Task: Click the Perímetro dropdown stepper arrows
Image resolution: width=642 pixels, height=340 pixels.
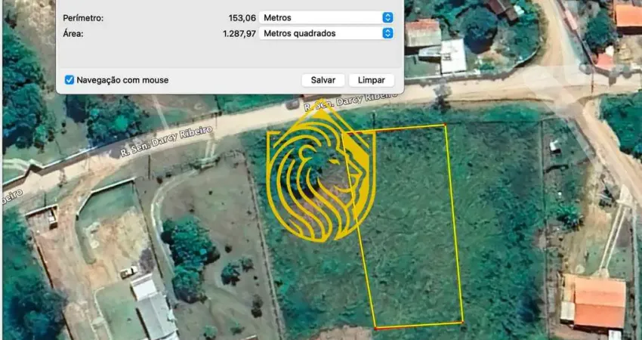Action: [x=387, y=17]
